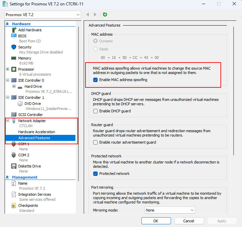
Task: Close the settings window
Action: [234, 4]
